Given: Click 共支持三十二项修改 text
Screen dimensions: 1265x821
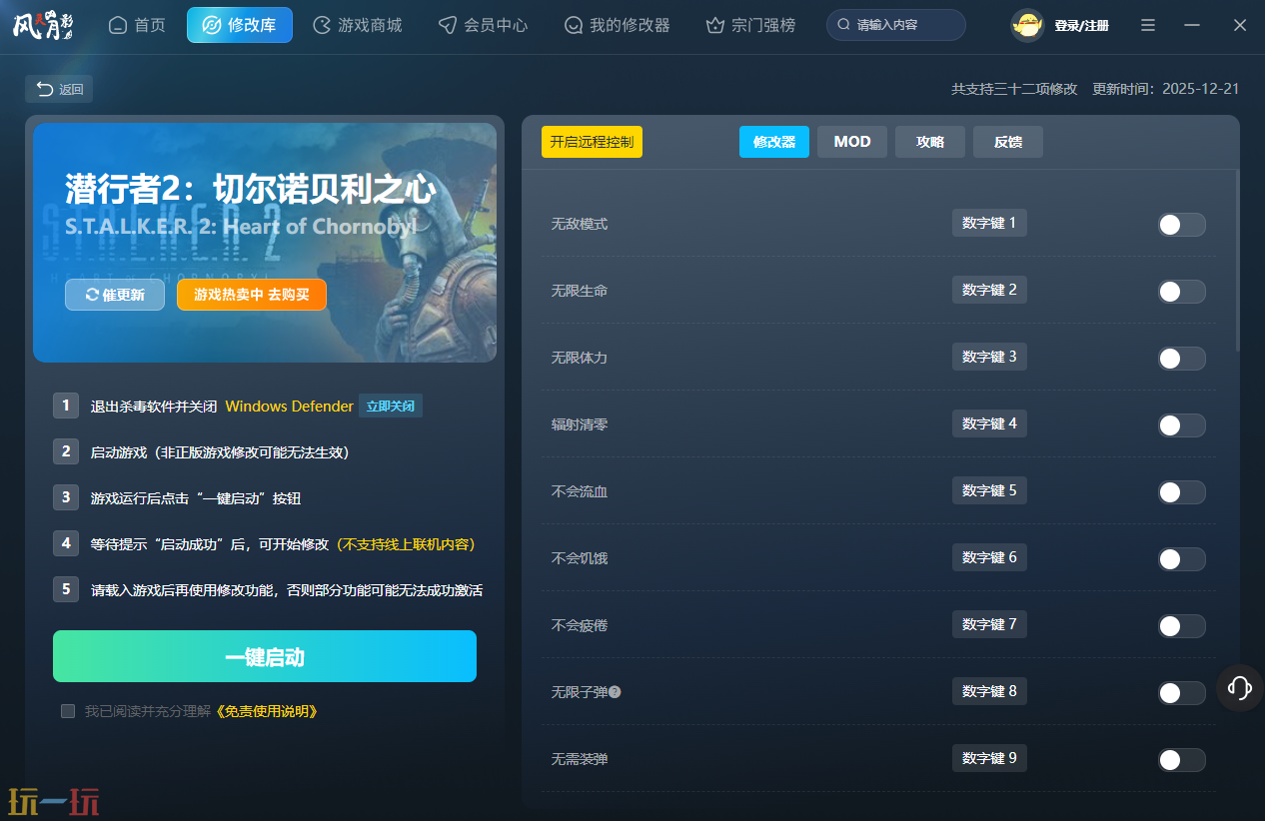Looking at the screenshot, I should [1014, 89].
